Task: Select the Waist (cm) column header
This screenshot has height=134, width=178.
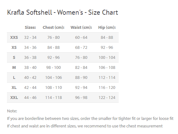Action: (81, 27)
